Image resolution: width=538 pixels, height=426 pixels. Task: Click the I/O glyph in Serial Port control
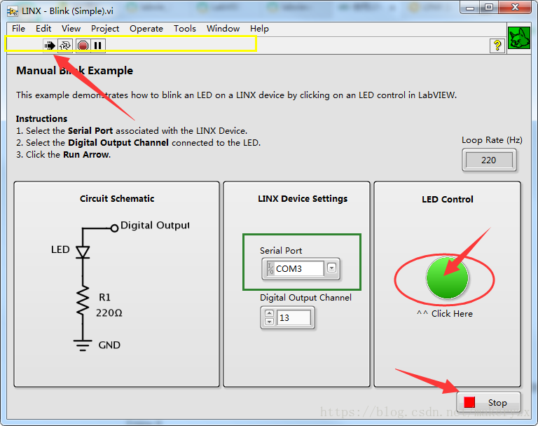[x=270, y=268]
